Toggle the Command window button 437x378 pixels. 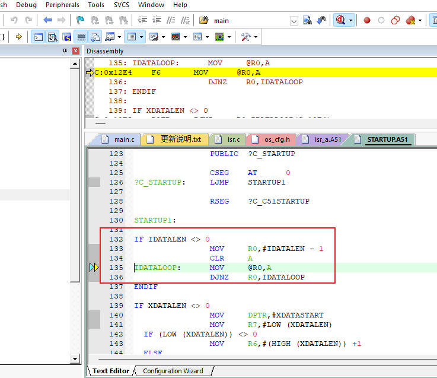point(37,37)
